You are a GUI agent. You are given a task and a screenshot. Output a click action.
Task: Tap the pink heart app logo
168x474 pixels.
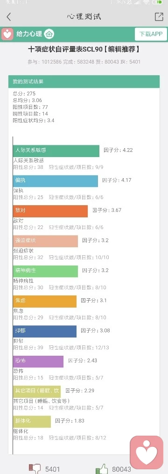(7, 34)
